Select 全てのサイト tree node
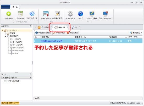This screenshot has width=144, height=106. tap(12, 30)
